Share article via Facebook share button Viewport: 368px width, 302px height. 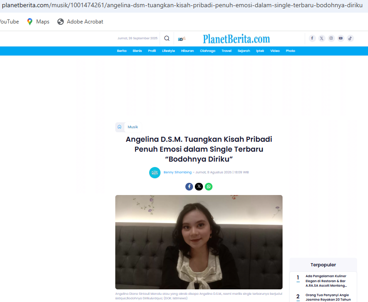coord(189,186)
